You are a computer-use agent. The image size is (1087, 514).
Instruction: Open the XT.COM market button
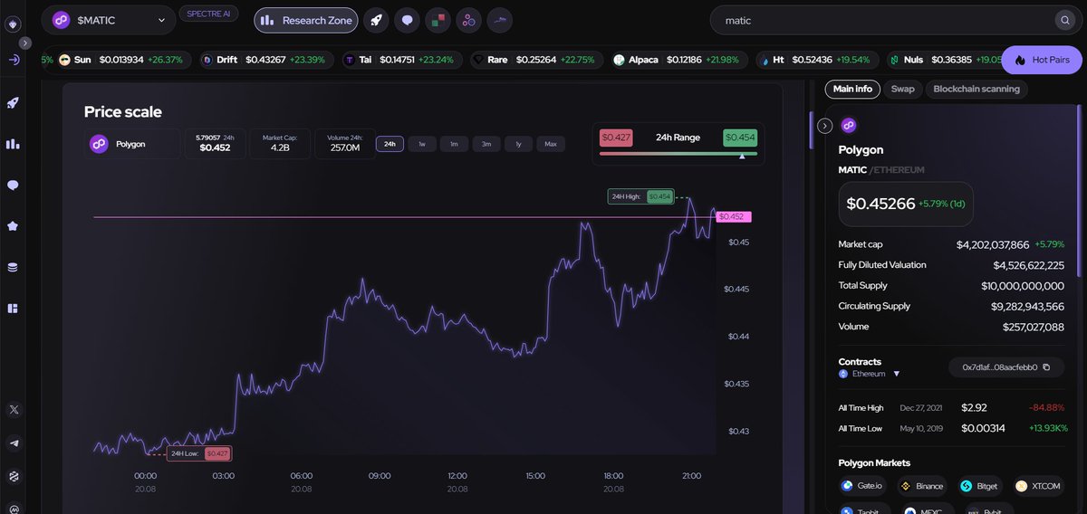[1039, 486]
